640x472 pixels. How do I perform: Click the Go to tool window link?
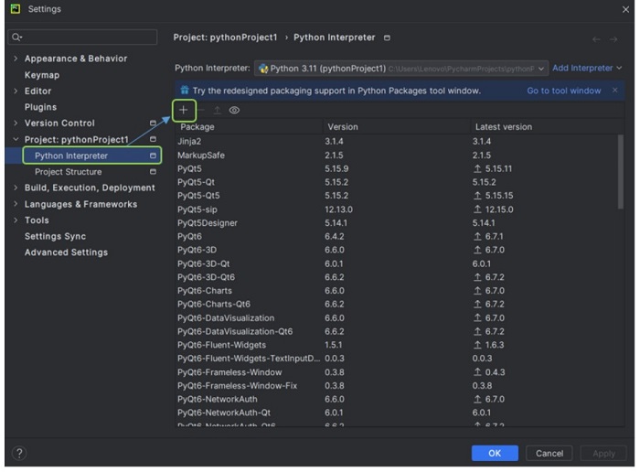[x=563, y=91]
